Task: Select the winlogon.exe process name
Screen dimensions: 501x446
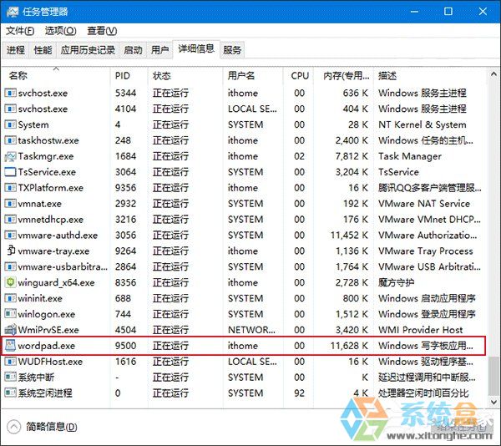Action: point(46,314)
